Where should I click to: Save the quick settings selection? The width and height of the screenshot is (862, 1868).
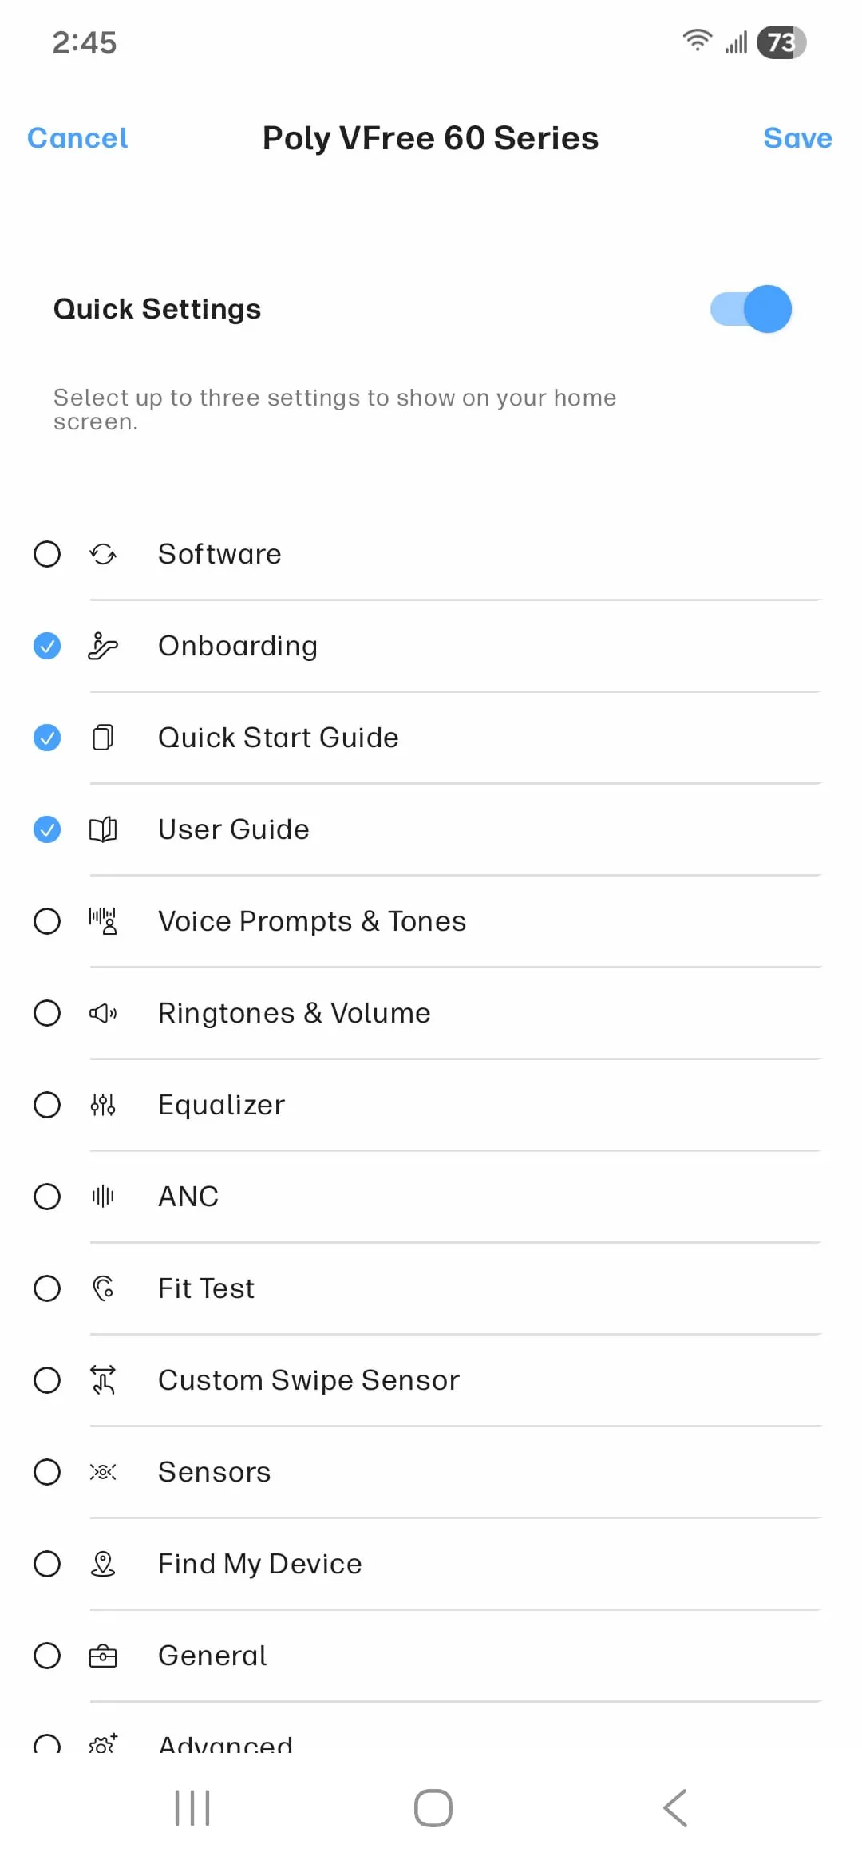(797, 138)
